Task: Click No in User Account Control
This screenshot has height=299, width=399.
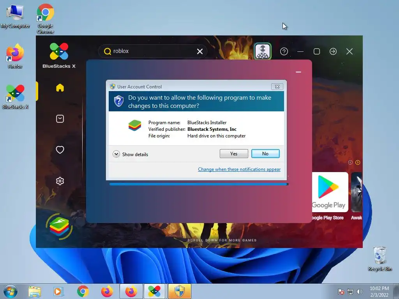Action: pyautogui.click(x=265, y=153)
